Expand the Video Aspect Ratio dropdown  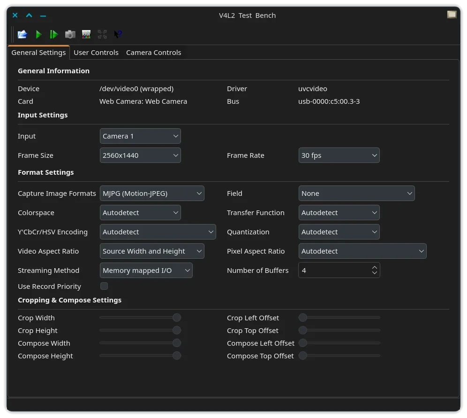tap(152, 251)
